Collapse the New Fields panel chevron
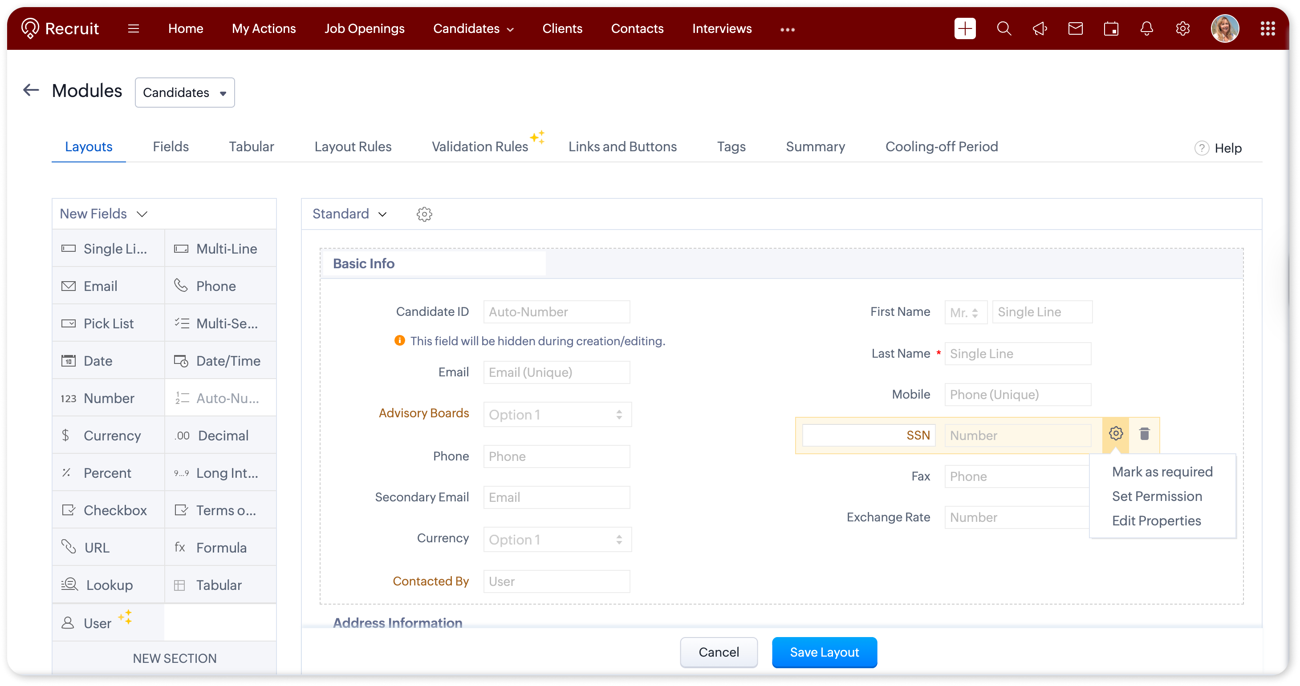This screenshot has height=686, width=1300. pyautogui.click(x=142, y=214)
